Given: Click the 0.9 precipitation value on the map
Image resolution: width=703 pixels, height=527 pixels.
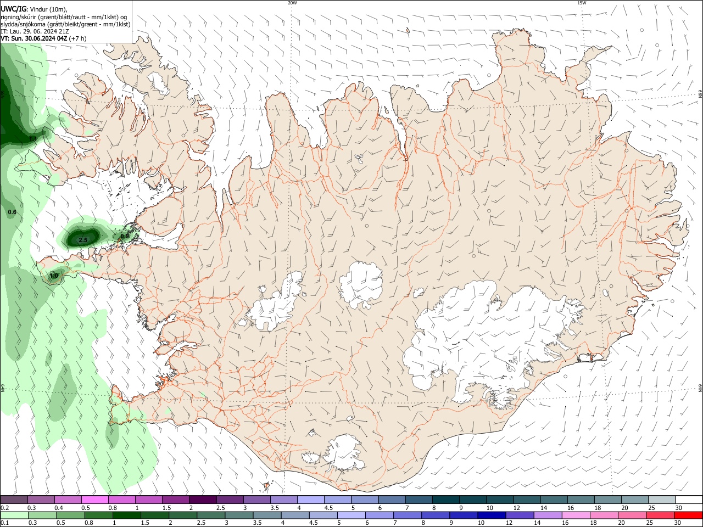Looking at the screenshot, I should coord(125,237).
